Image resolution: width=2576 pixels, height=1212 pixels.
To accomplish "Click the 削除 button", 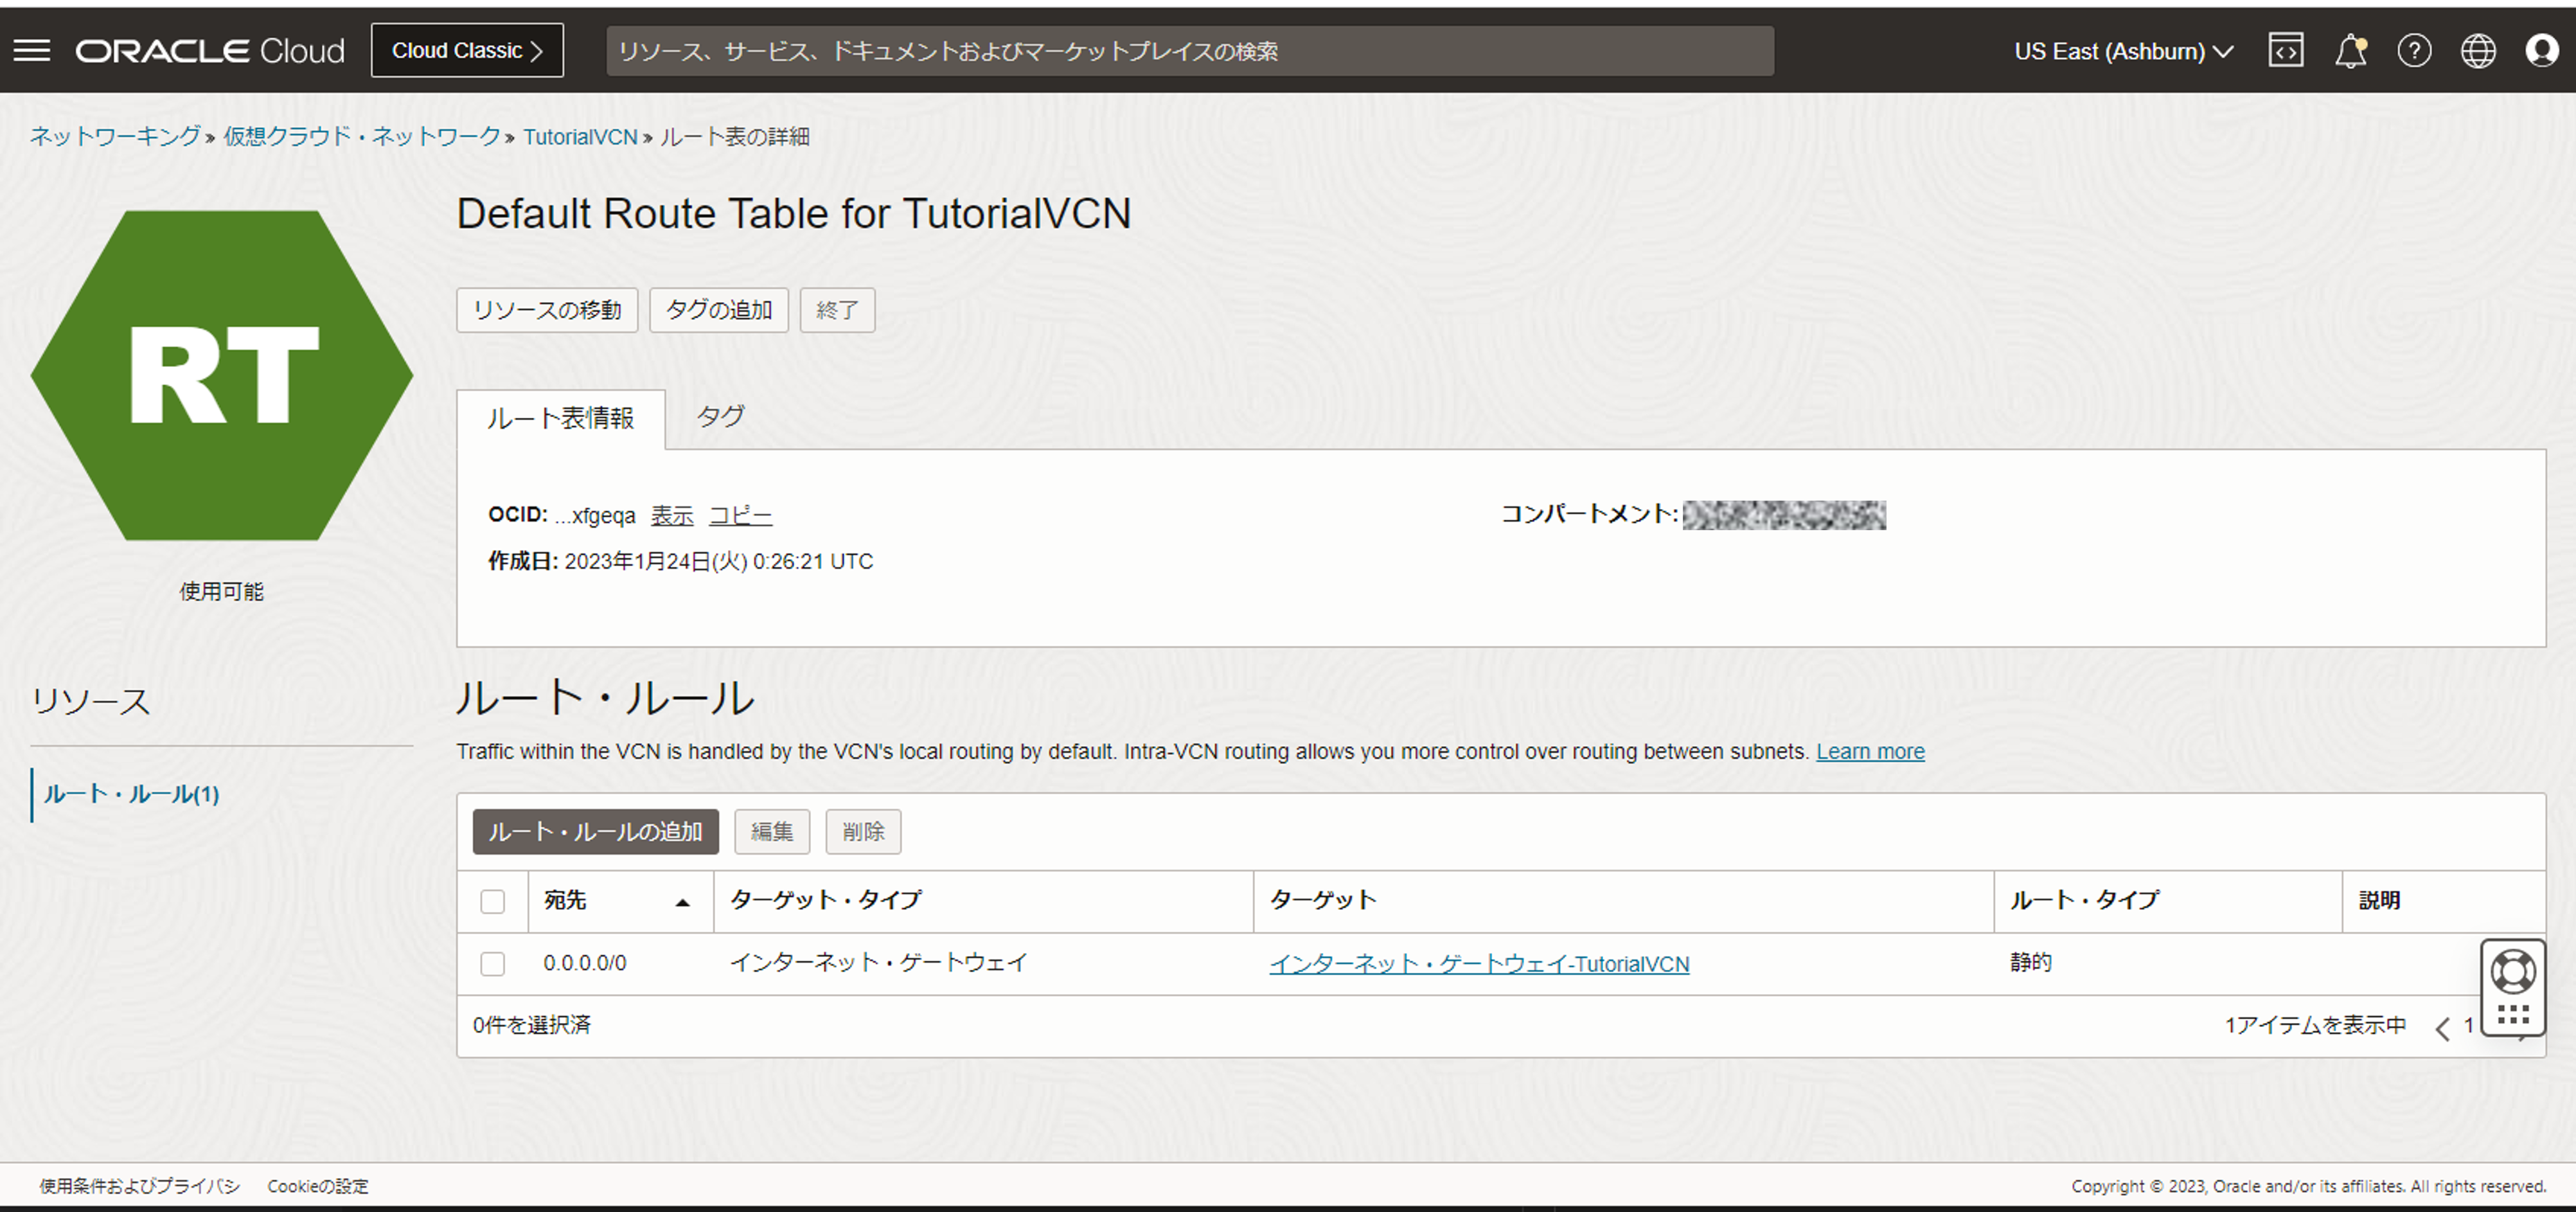I will pyautogui.click(x=863, y=831).
